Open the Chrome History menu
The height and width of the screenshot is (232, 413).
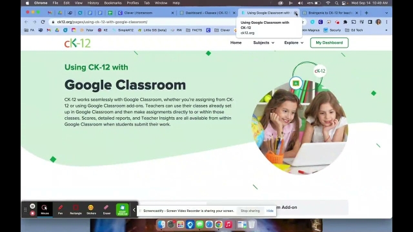(x=93, y=3)
